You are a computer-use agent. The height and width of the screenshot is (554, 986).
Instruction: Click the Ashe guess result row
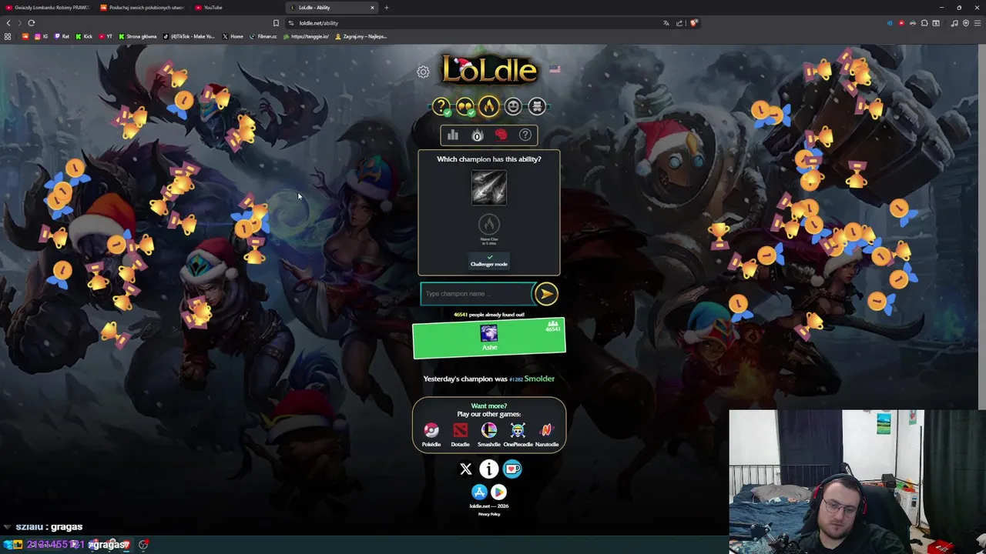(x=489, y=339)
